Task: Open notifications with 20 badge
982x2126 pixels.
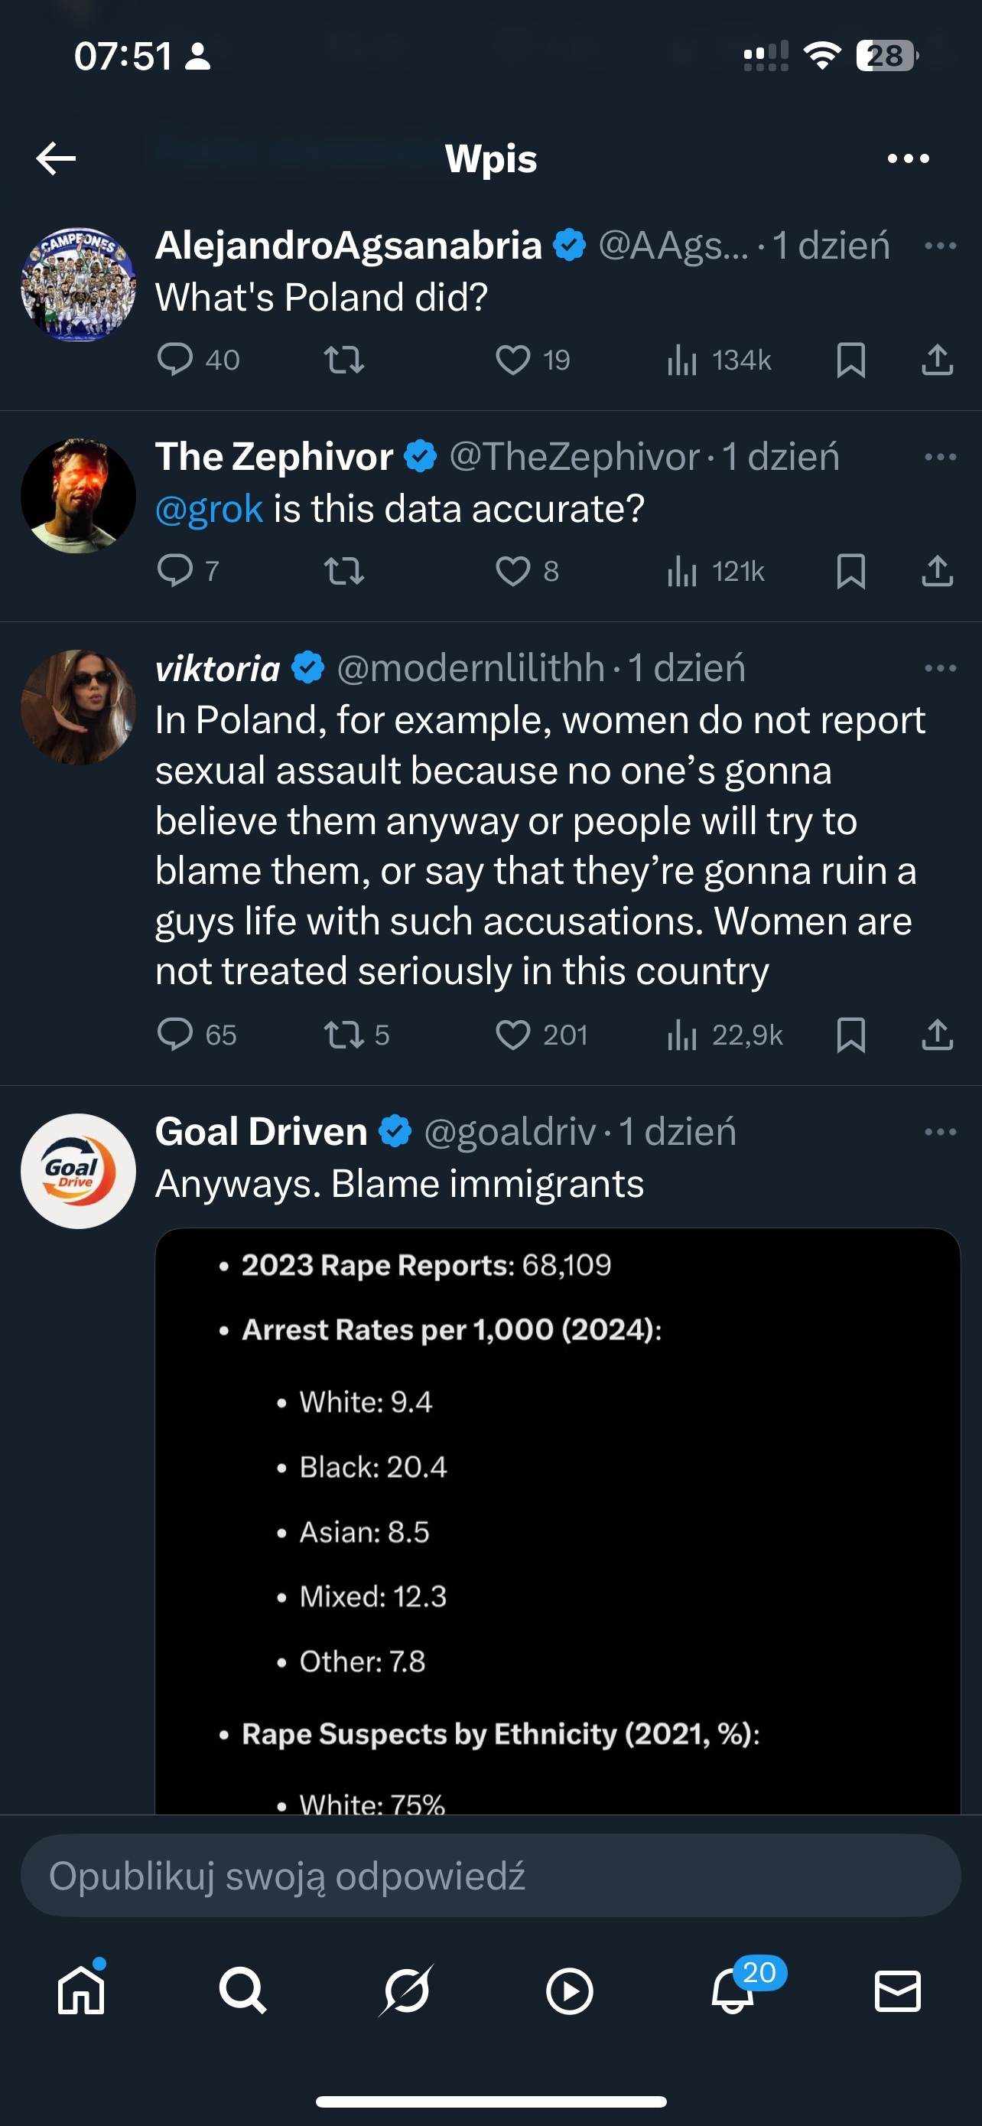Action: [733, 1991]
